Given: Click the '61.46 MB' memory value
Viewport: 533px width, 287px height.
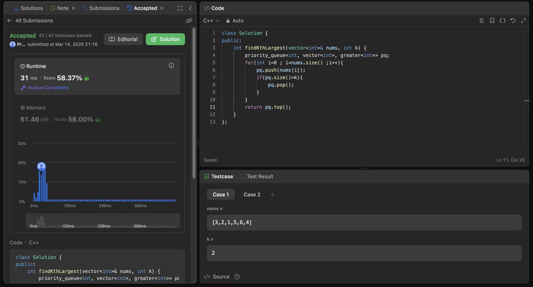Looking at the screenshot, I should coord(35,119).
